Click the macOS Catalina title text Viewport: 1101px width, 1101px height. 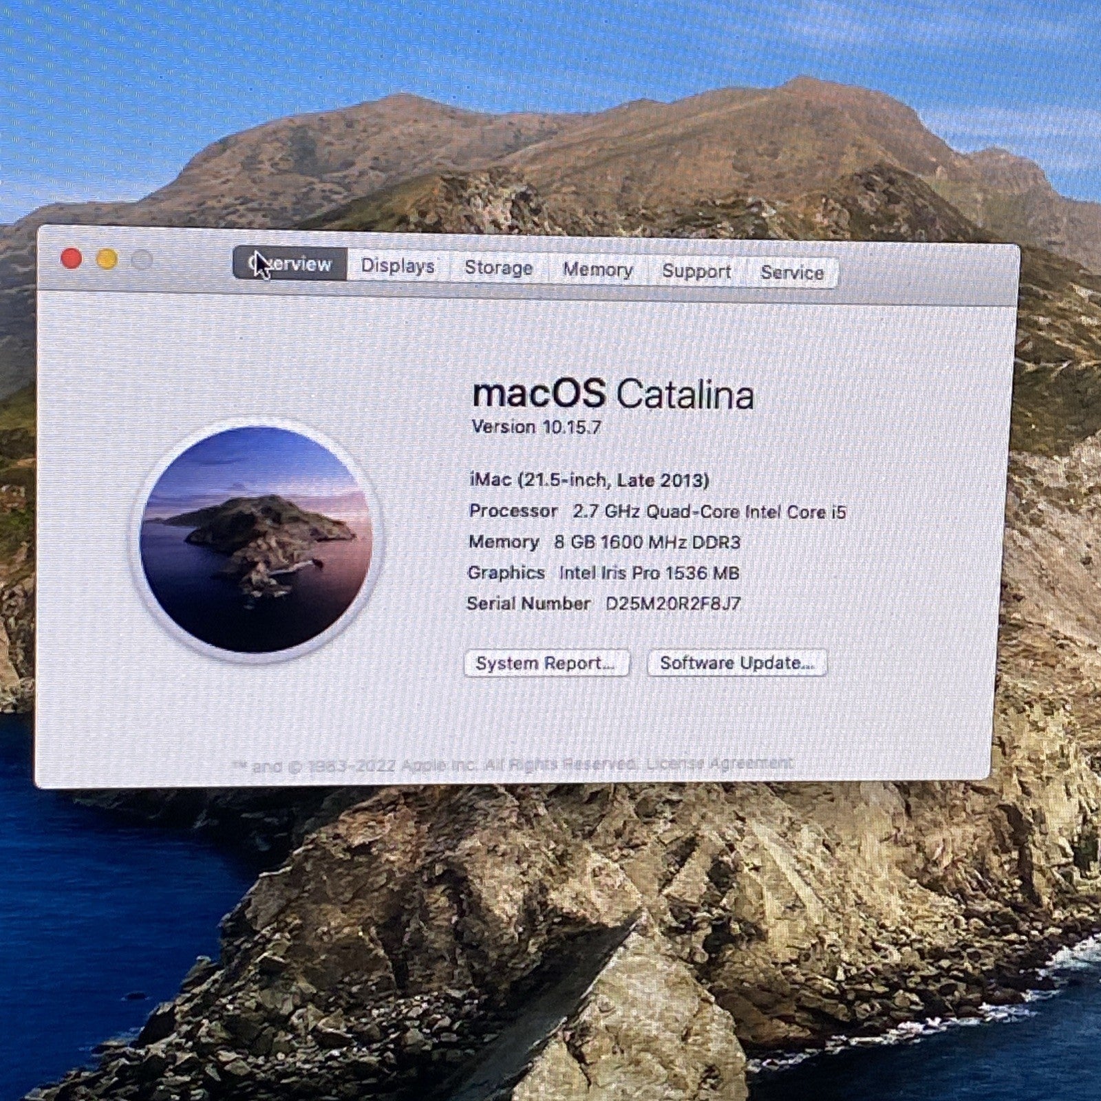(x=612, y=394)
